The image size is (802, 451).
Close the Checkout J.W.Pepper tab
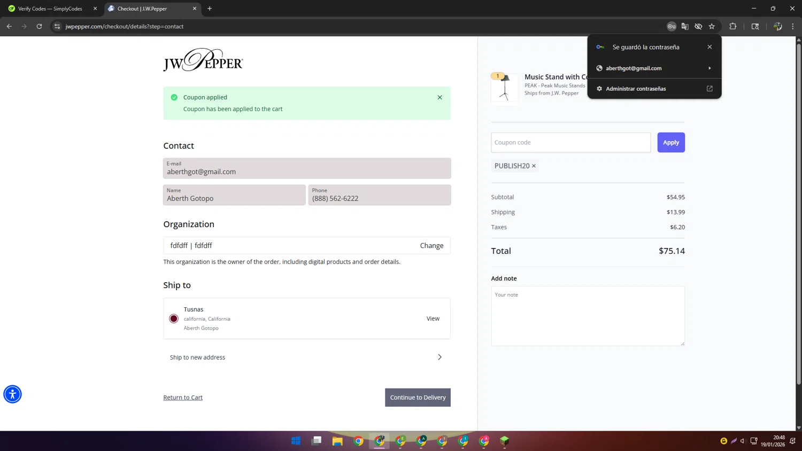click(x=195, y=9)
